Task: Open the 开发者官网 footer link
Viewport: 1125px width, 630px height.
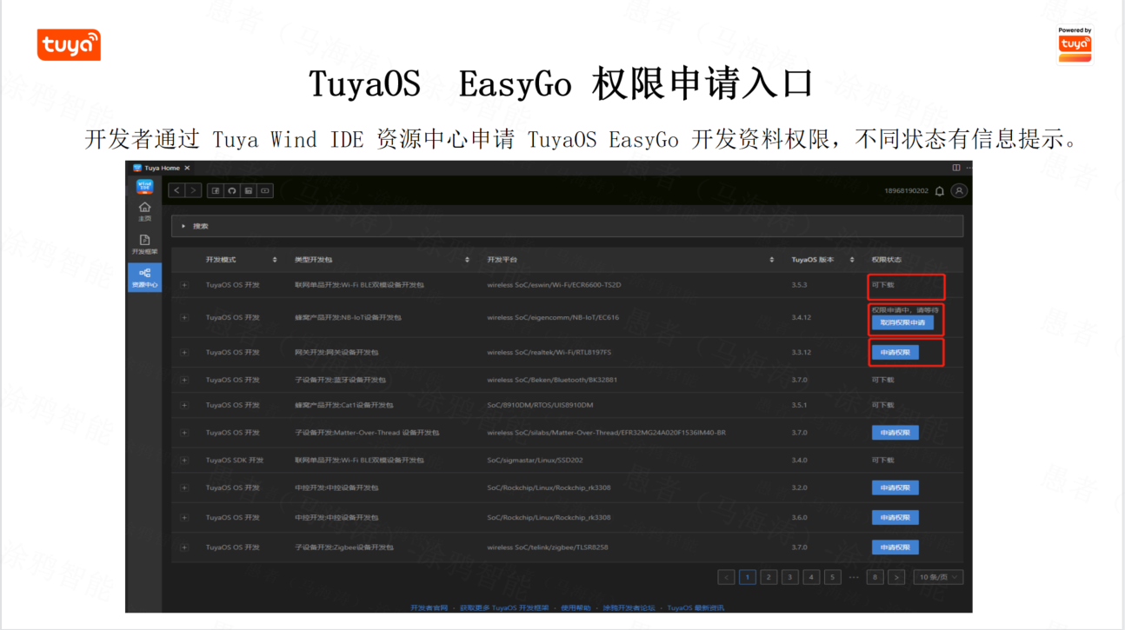Action: pyautogui.click(x=429, y=607)
